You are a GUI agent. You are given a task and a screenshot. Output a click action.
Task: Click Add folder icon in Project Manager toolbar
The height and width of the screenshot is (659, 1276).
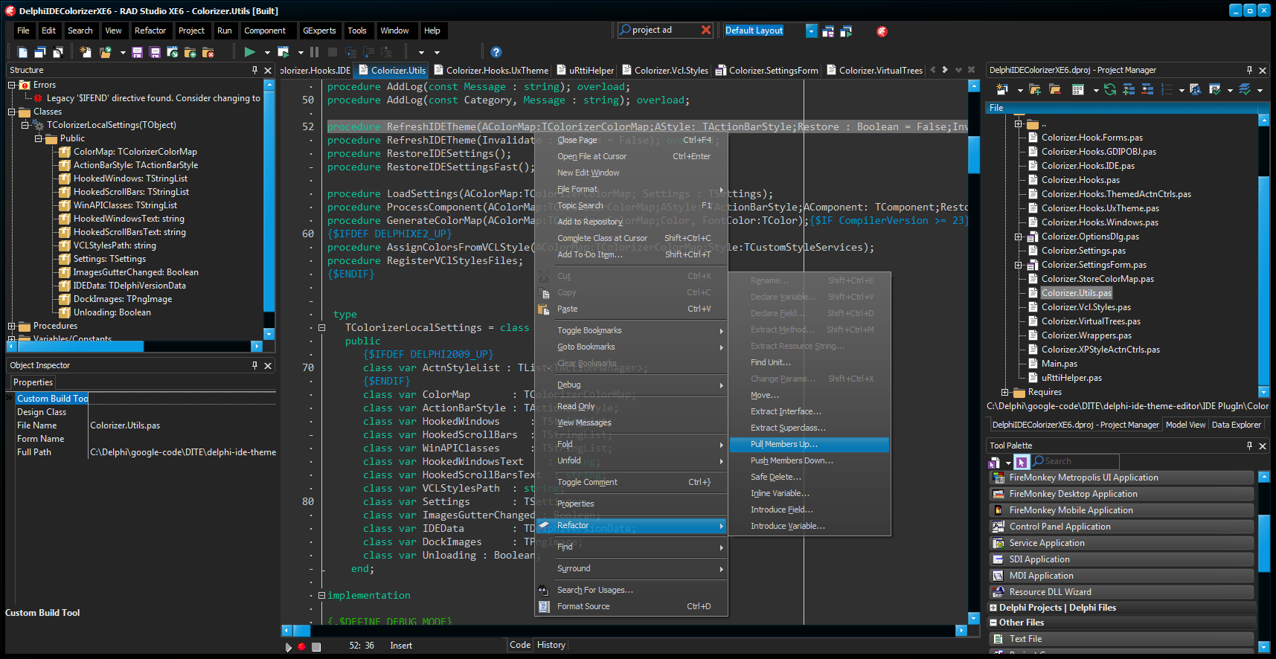[1035, 89]
